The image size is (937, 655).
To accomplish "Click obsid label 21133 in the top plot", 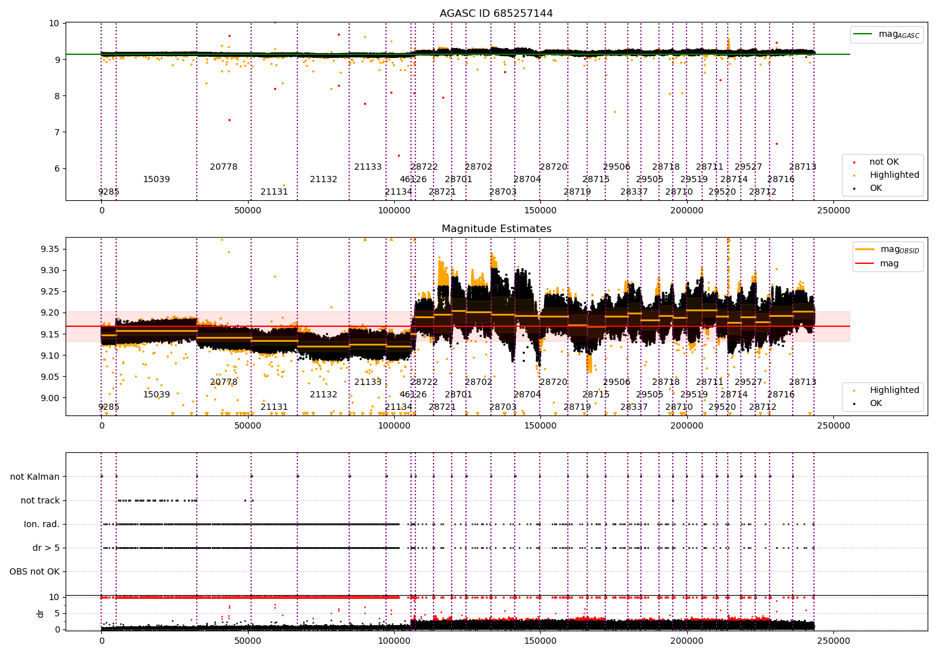I will tap(368, 167).
